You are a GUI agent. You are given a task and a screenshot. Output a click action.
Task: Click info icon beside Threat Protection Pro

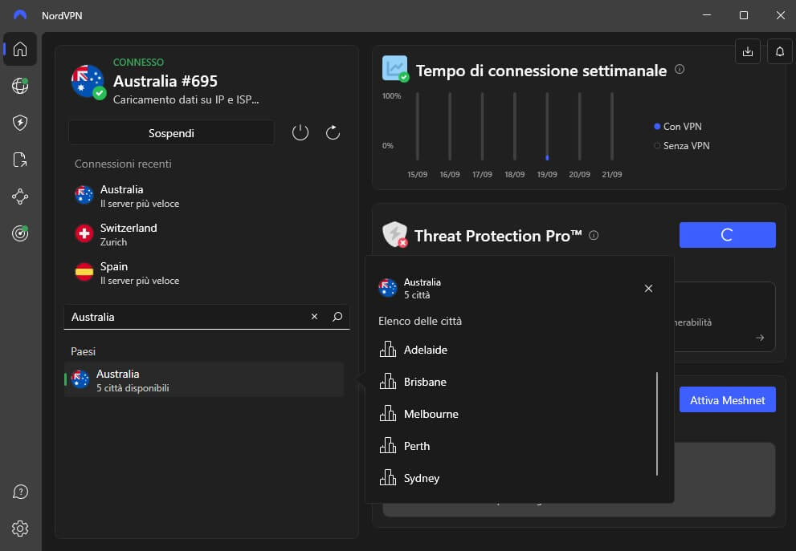[594, 235]
